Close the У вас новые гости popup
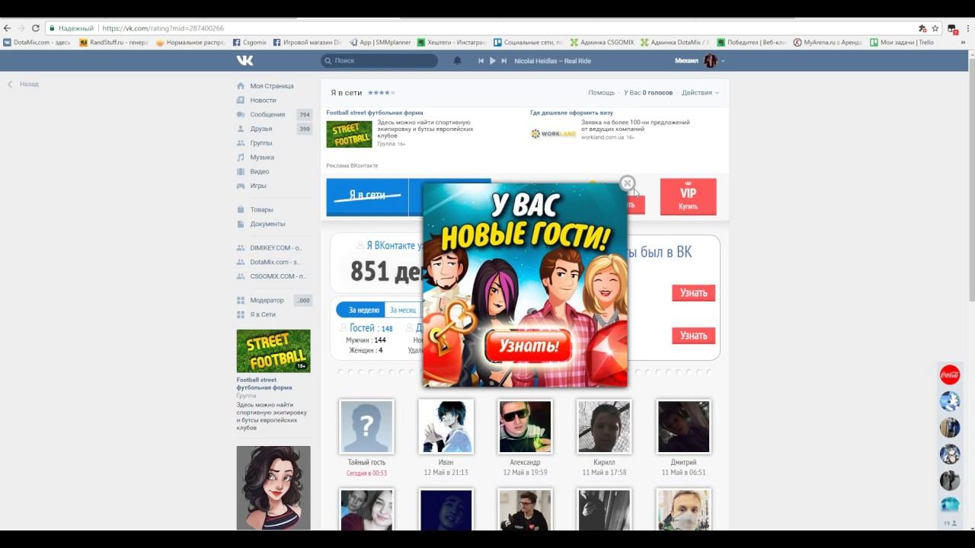975x548 pixels. click(x=627, y=183)
